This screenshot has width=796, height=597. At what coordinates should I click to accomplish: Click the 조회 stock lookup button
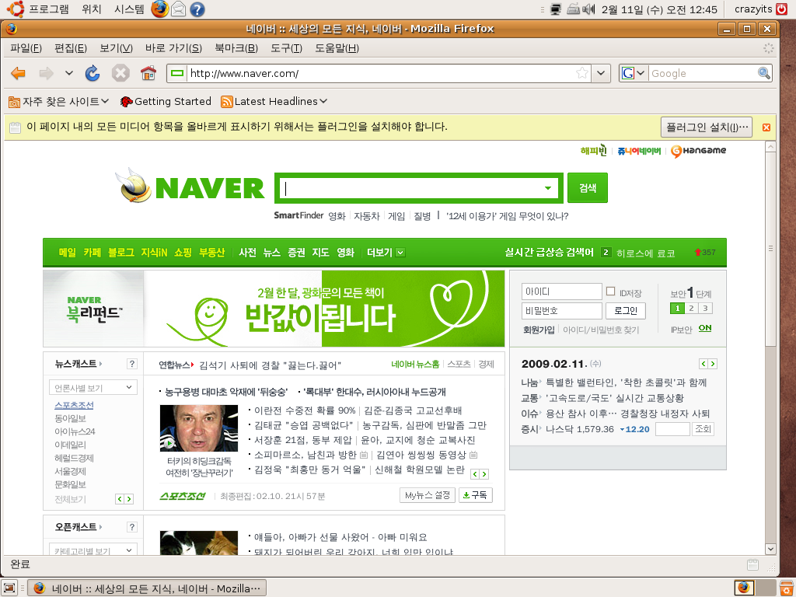(x=703, y=429)
